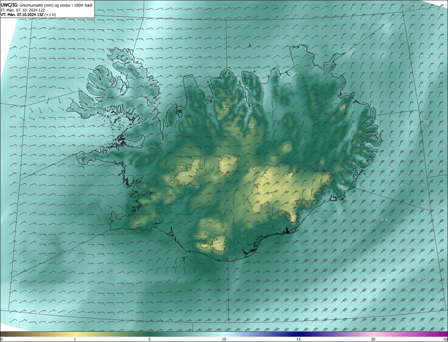Click the '7.0' value label on the map
Viewport: 448px width, 342px height.
tap(426, 122)
